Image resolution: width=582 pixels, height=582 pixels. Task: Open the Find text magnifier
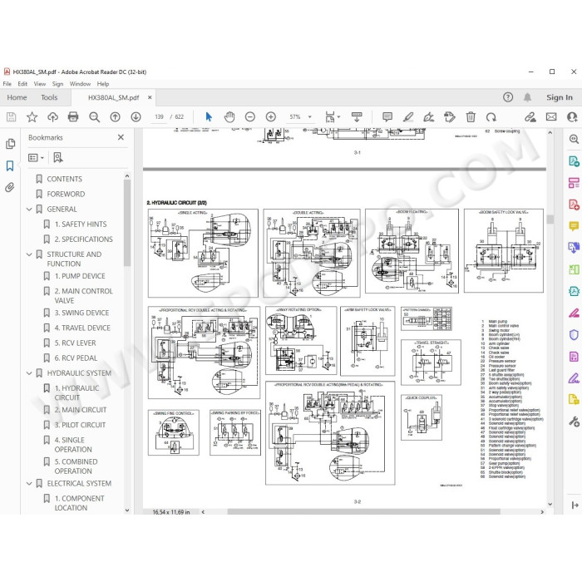click(x=94, y=117)
